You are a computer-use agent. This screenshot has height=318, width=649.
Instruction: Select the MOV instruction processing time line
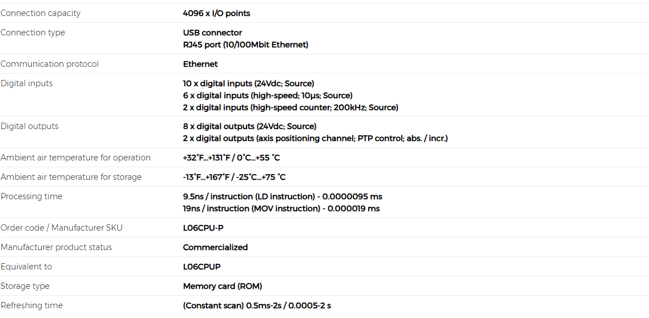tap(281, 208)
